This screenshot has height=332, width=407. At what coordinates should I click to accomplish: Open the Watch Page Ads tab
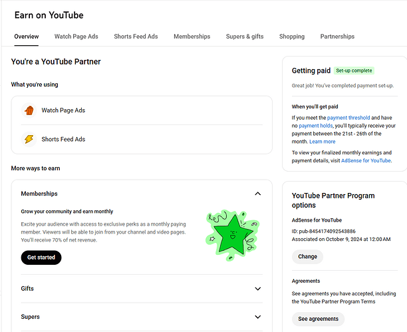tap(76, 37)
